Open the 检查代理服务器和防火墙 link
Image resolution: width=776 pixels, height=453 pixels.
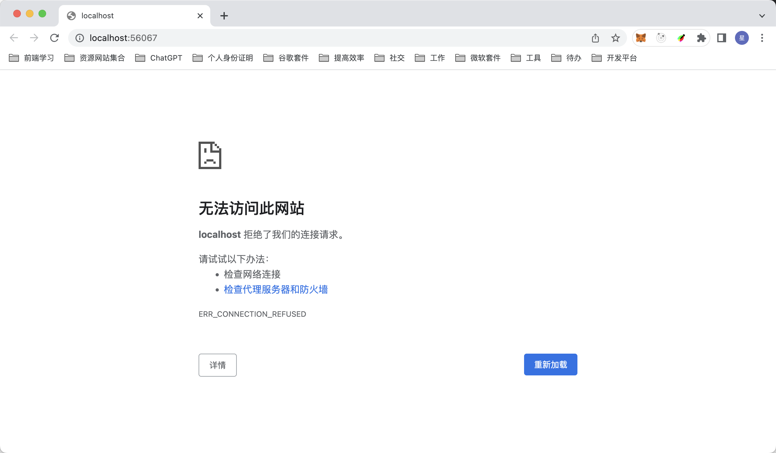[x=276, y=289]
